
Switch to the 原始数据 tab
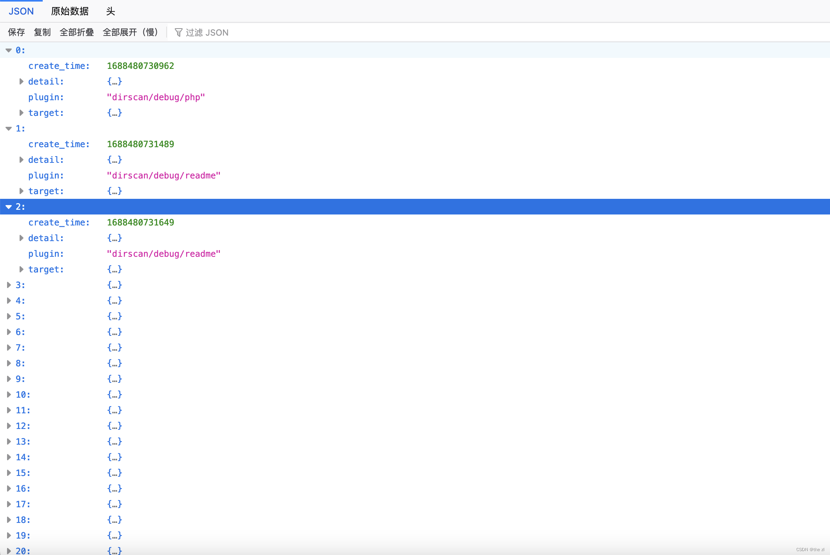coord(70,11)
